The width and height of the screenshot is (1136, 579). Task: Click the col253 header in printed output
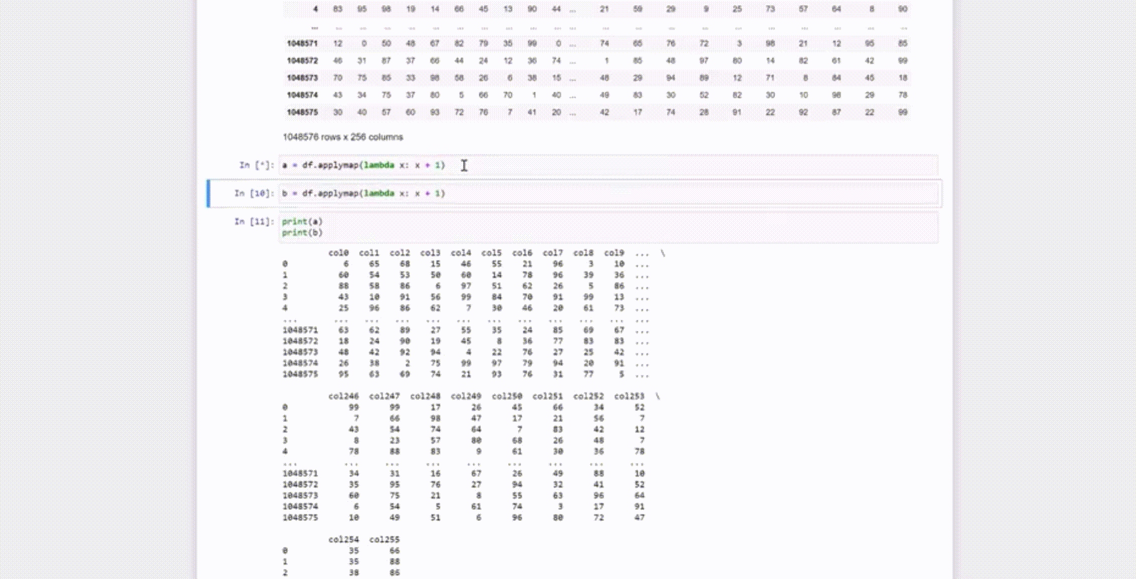click(x=629, y=396)
